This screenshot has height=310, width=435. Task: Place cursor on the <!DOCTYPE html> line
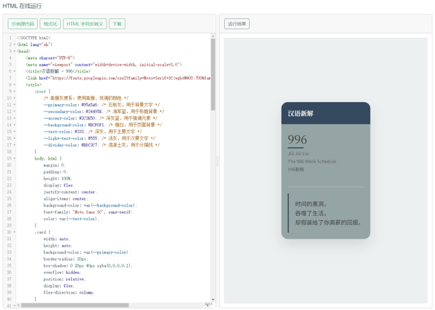coord(33,38)
